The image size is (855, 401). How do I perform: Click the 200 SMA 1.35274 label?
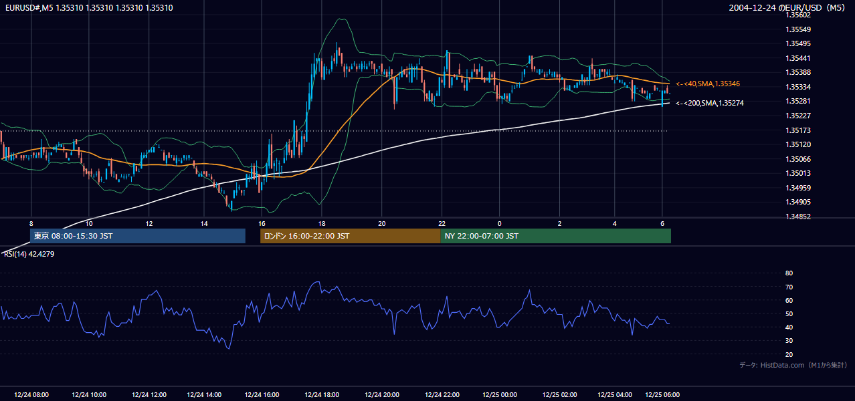click(710, 103)
